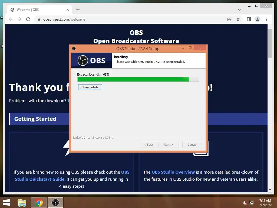Click the muted volume tray icon
The height and width of the screenshot is (208, 277).
245,203
